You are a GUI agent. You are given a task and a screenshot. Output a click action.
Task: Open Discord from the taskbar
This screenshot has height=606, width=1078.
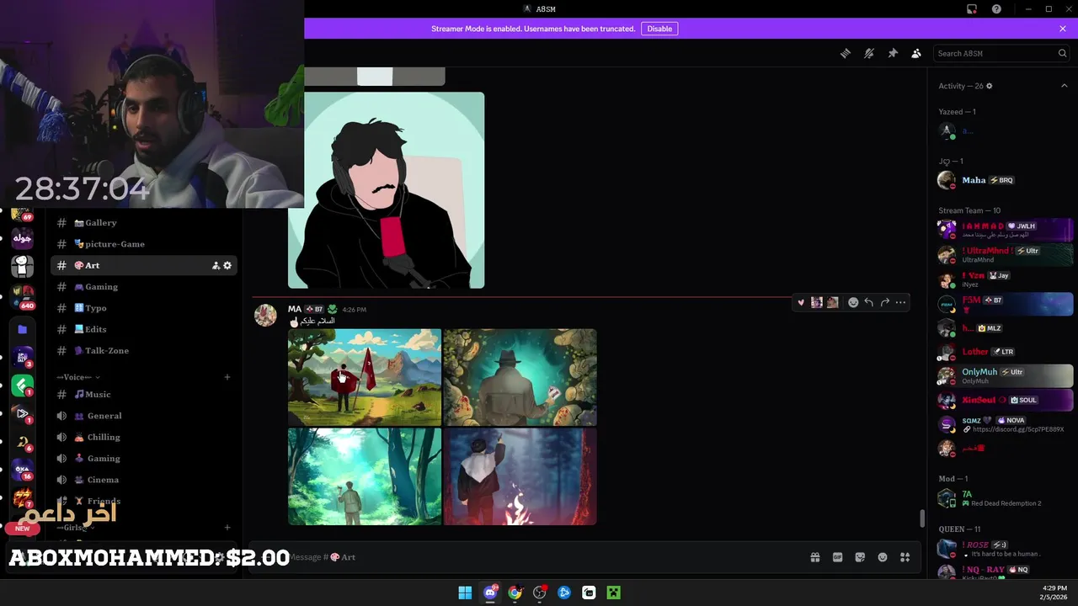point(490,593)
